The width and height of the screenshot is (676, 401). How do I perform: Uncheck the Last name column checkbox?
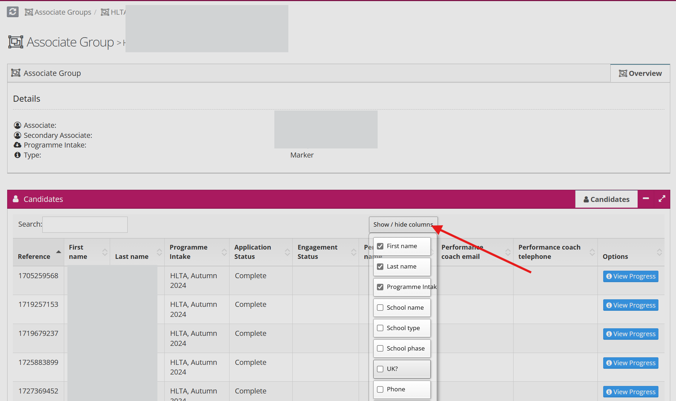coord(380,266)
